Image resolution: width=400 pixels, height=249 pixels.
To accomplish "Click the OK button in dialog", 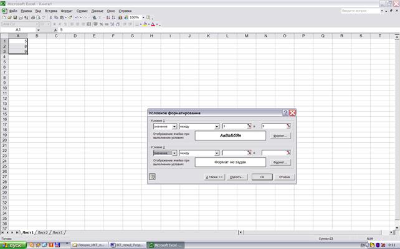I will pos(262,177).
